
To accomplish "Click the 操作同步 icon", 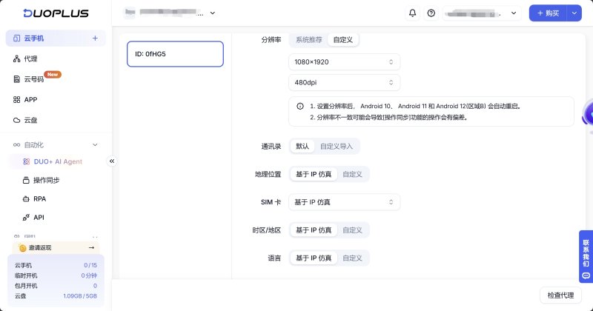I will click(x=26, y=180).
